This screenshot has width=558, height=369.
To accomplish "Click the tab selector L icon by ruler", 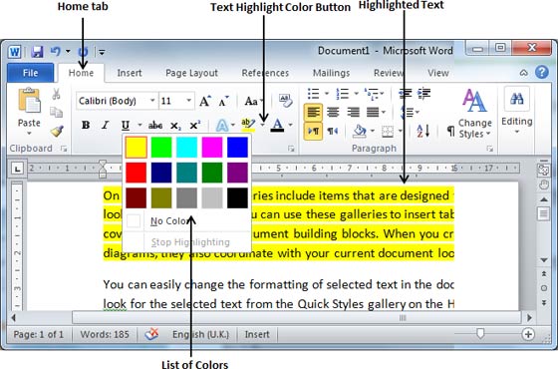I will click(17, 169).
